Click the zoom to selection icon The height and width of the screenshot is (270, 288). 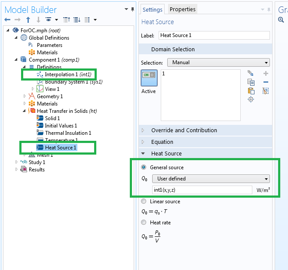[251, 99]
